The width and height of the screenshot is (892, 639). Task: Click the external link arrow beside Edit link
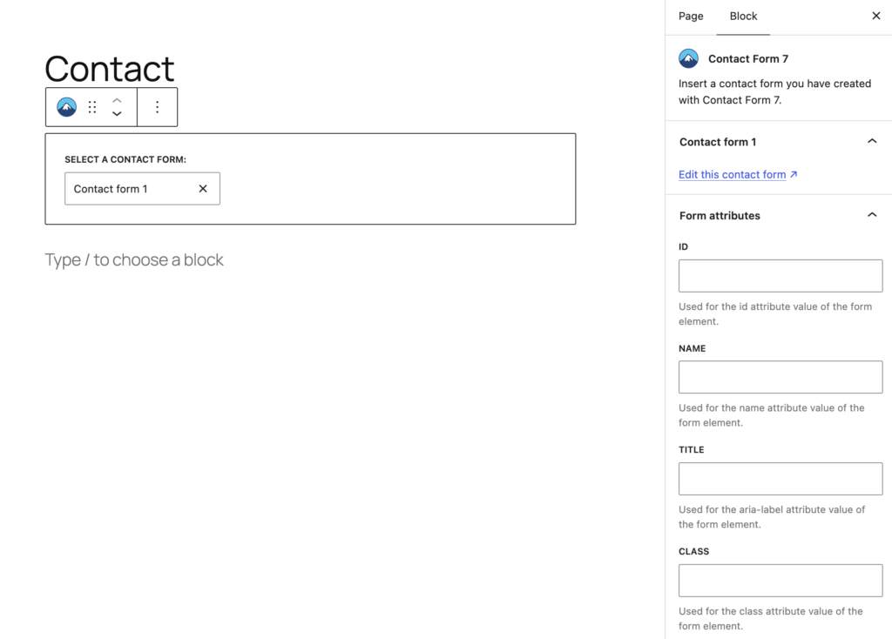794,174
